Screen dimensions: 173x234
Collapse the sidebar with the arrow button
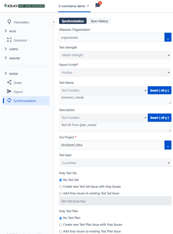point(54,22)
